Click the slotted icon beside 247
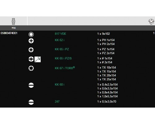155x124 pixels. click(x=31, y=102)
